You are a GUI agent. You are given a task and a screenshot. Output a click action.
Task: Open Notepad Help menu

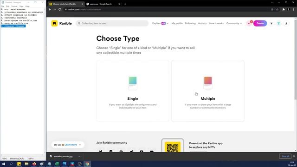tap(27, 6)
